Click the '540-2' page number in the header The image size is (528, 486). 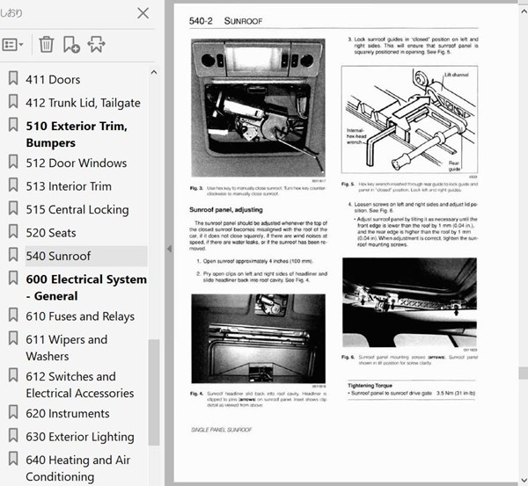click(x=201, y=21)
